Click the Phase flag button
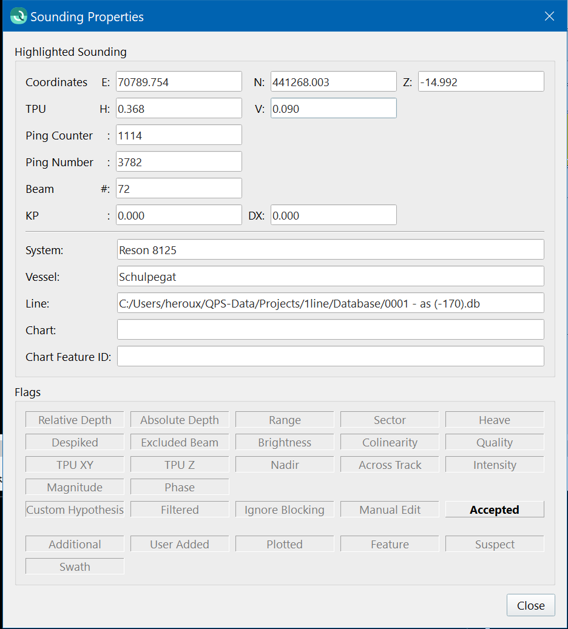 click(x=180, y=487)
